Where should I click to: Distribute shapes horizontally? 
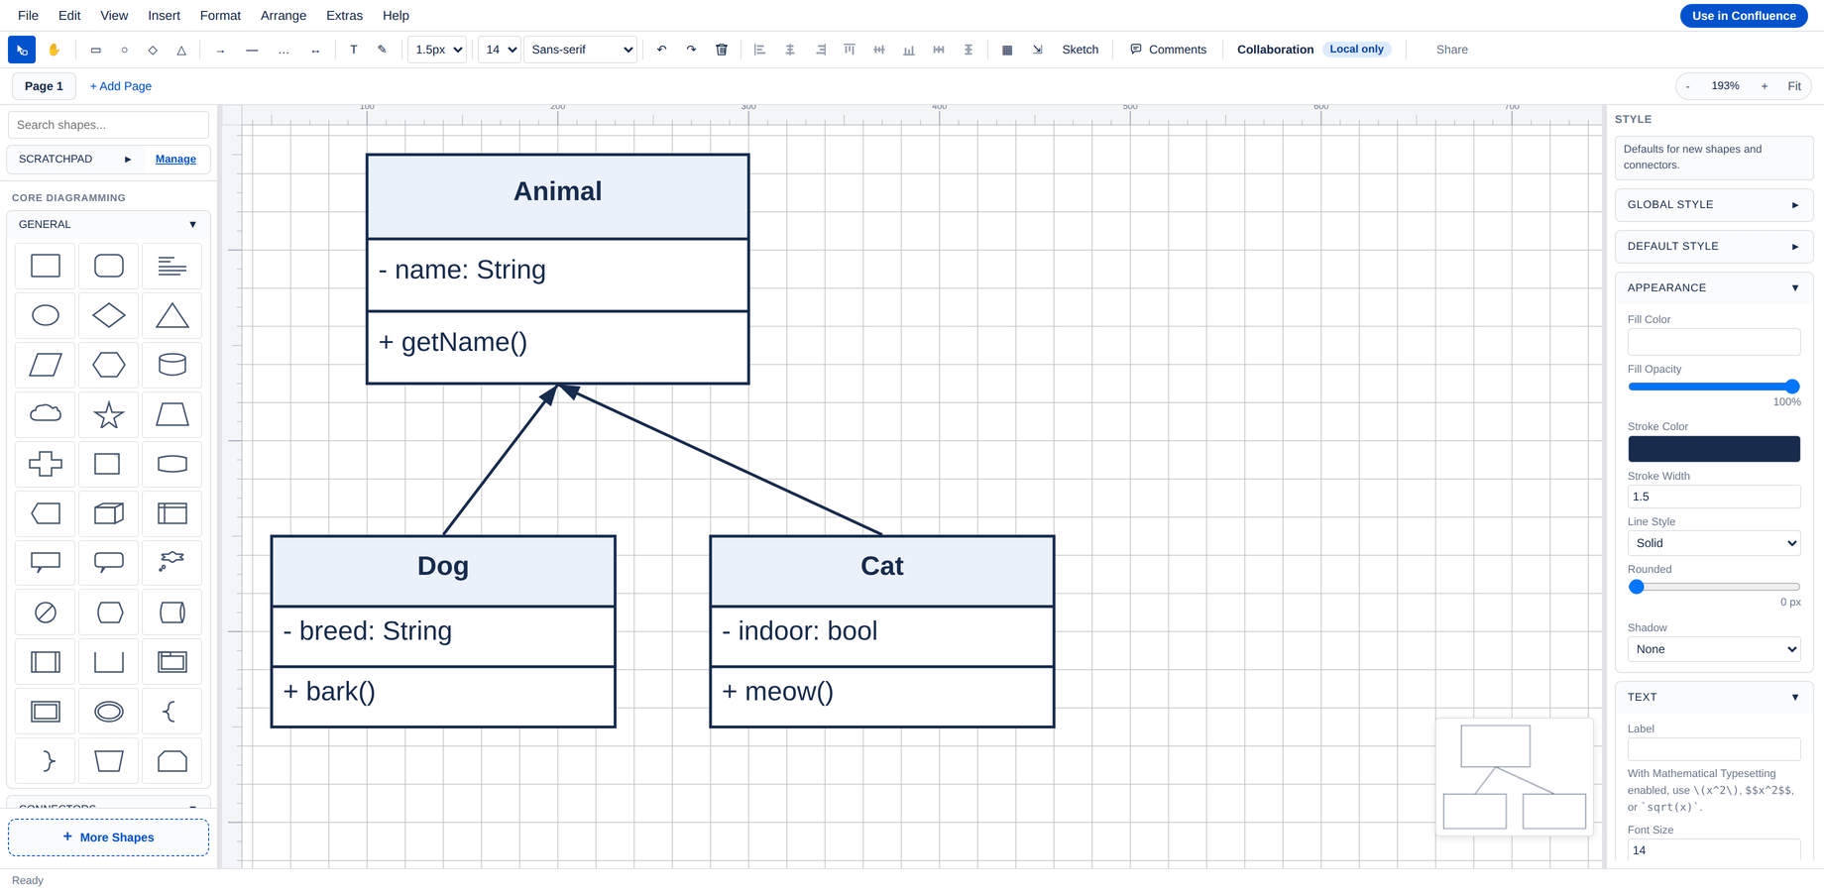[939, 50]
